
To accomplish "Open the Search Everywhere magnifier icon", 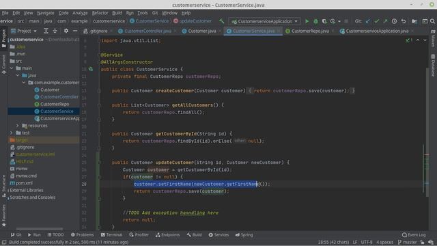I will coord(432,21).
